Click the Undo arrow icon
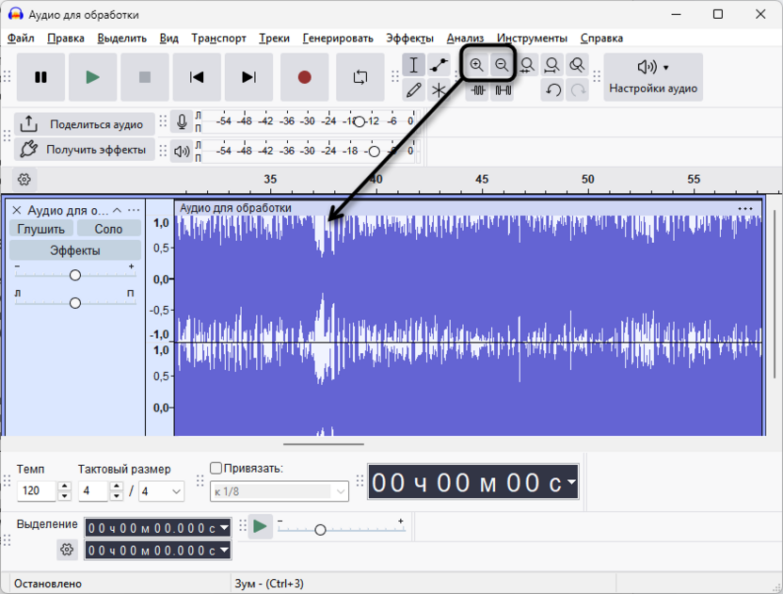Screen dimensions: 783x594 tap(552, 90)
